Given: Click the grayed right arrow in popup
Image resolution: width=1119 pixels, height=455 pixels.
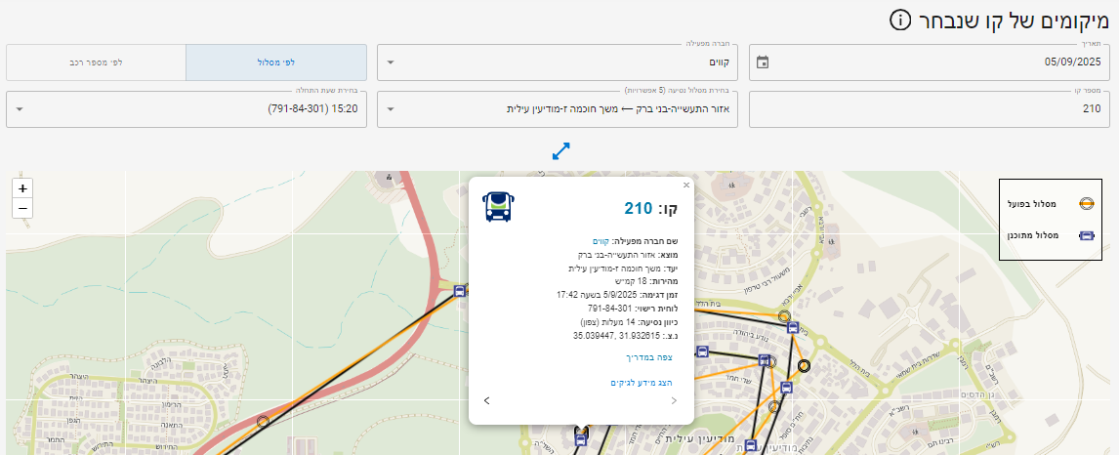Looking at the screenshot, I should (674, 400).
